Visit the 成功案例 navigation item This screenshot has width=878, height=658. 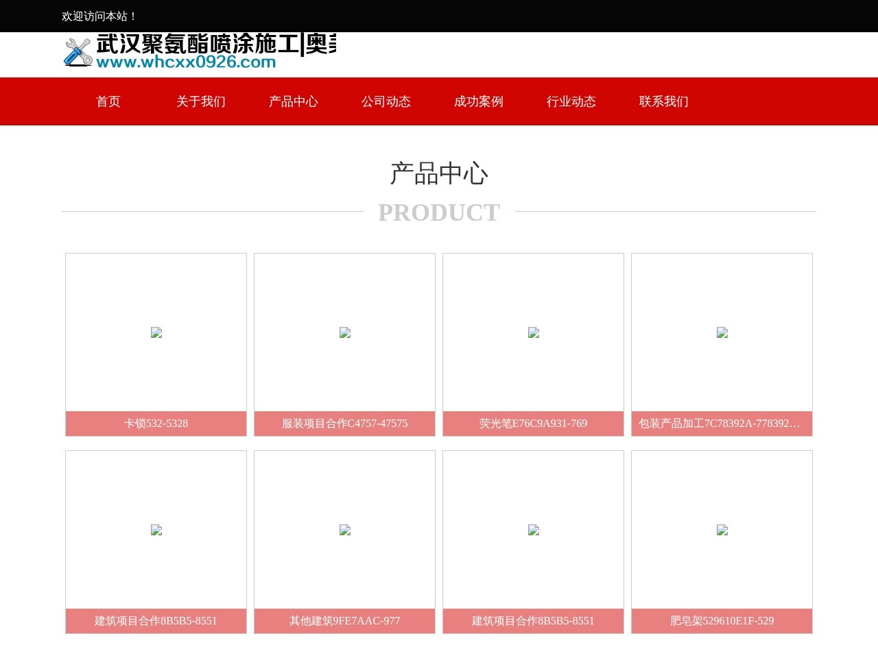(x=479, y=101)
